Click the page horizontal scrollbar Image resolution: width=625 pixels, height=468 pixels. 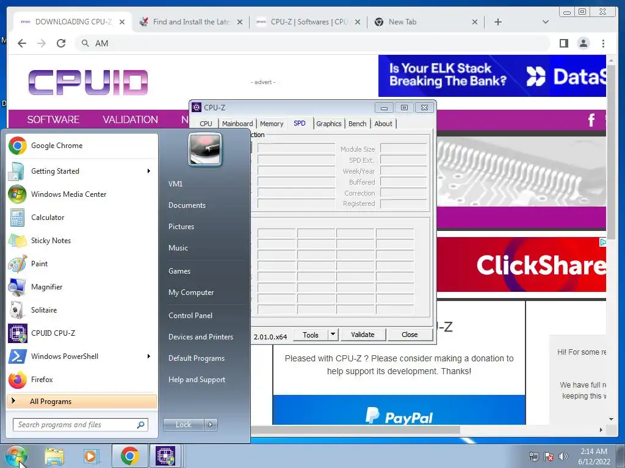[x=355, y=430]
